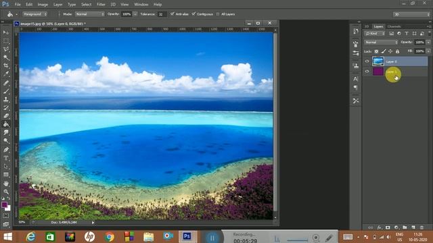The image size is (433, 243).
Task: Open the Select menu
Action: pos(86,5)
